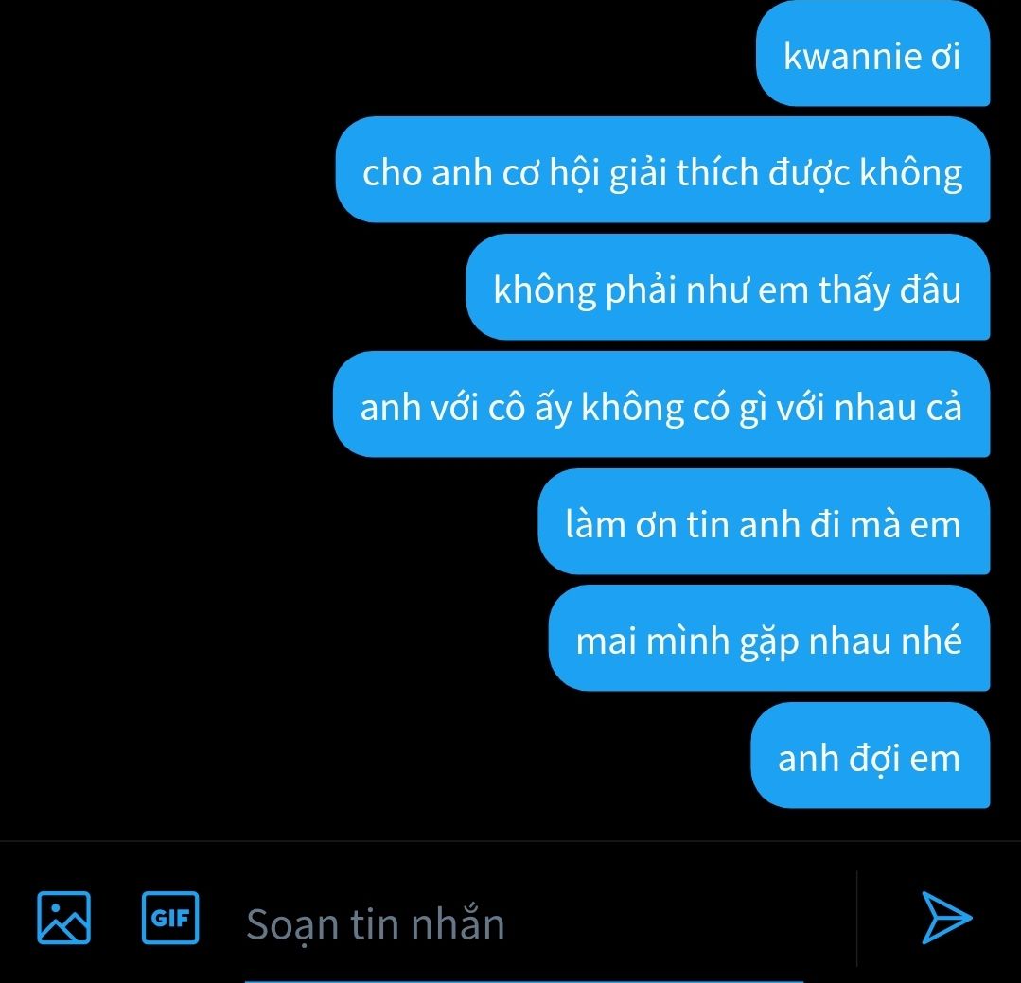Open the photo attachment picker icon
The image size is (1021, 983).
pos(63,918)
